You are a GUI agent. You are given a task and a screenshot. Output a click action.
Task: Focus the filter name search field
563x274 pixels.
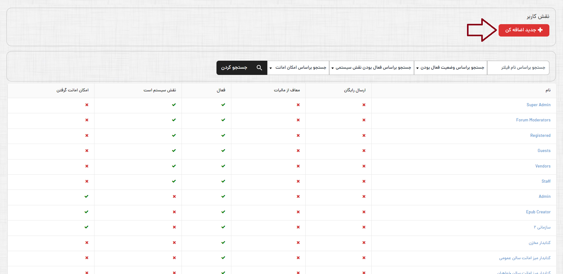tap(518, 68)
